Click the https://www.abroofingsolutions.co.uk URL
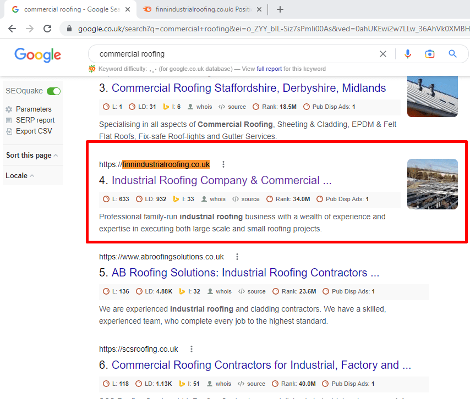The height and width of the screenshot is (399, 470). tap(161, 257)
